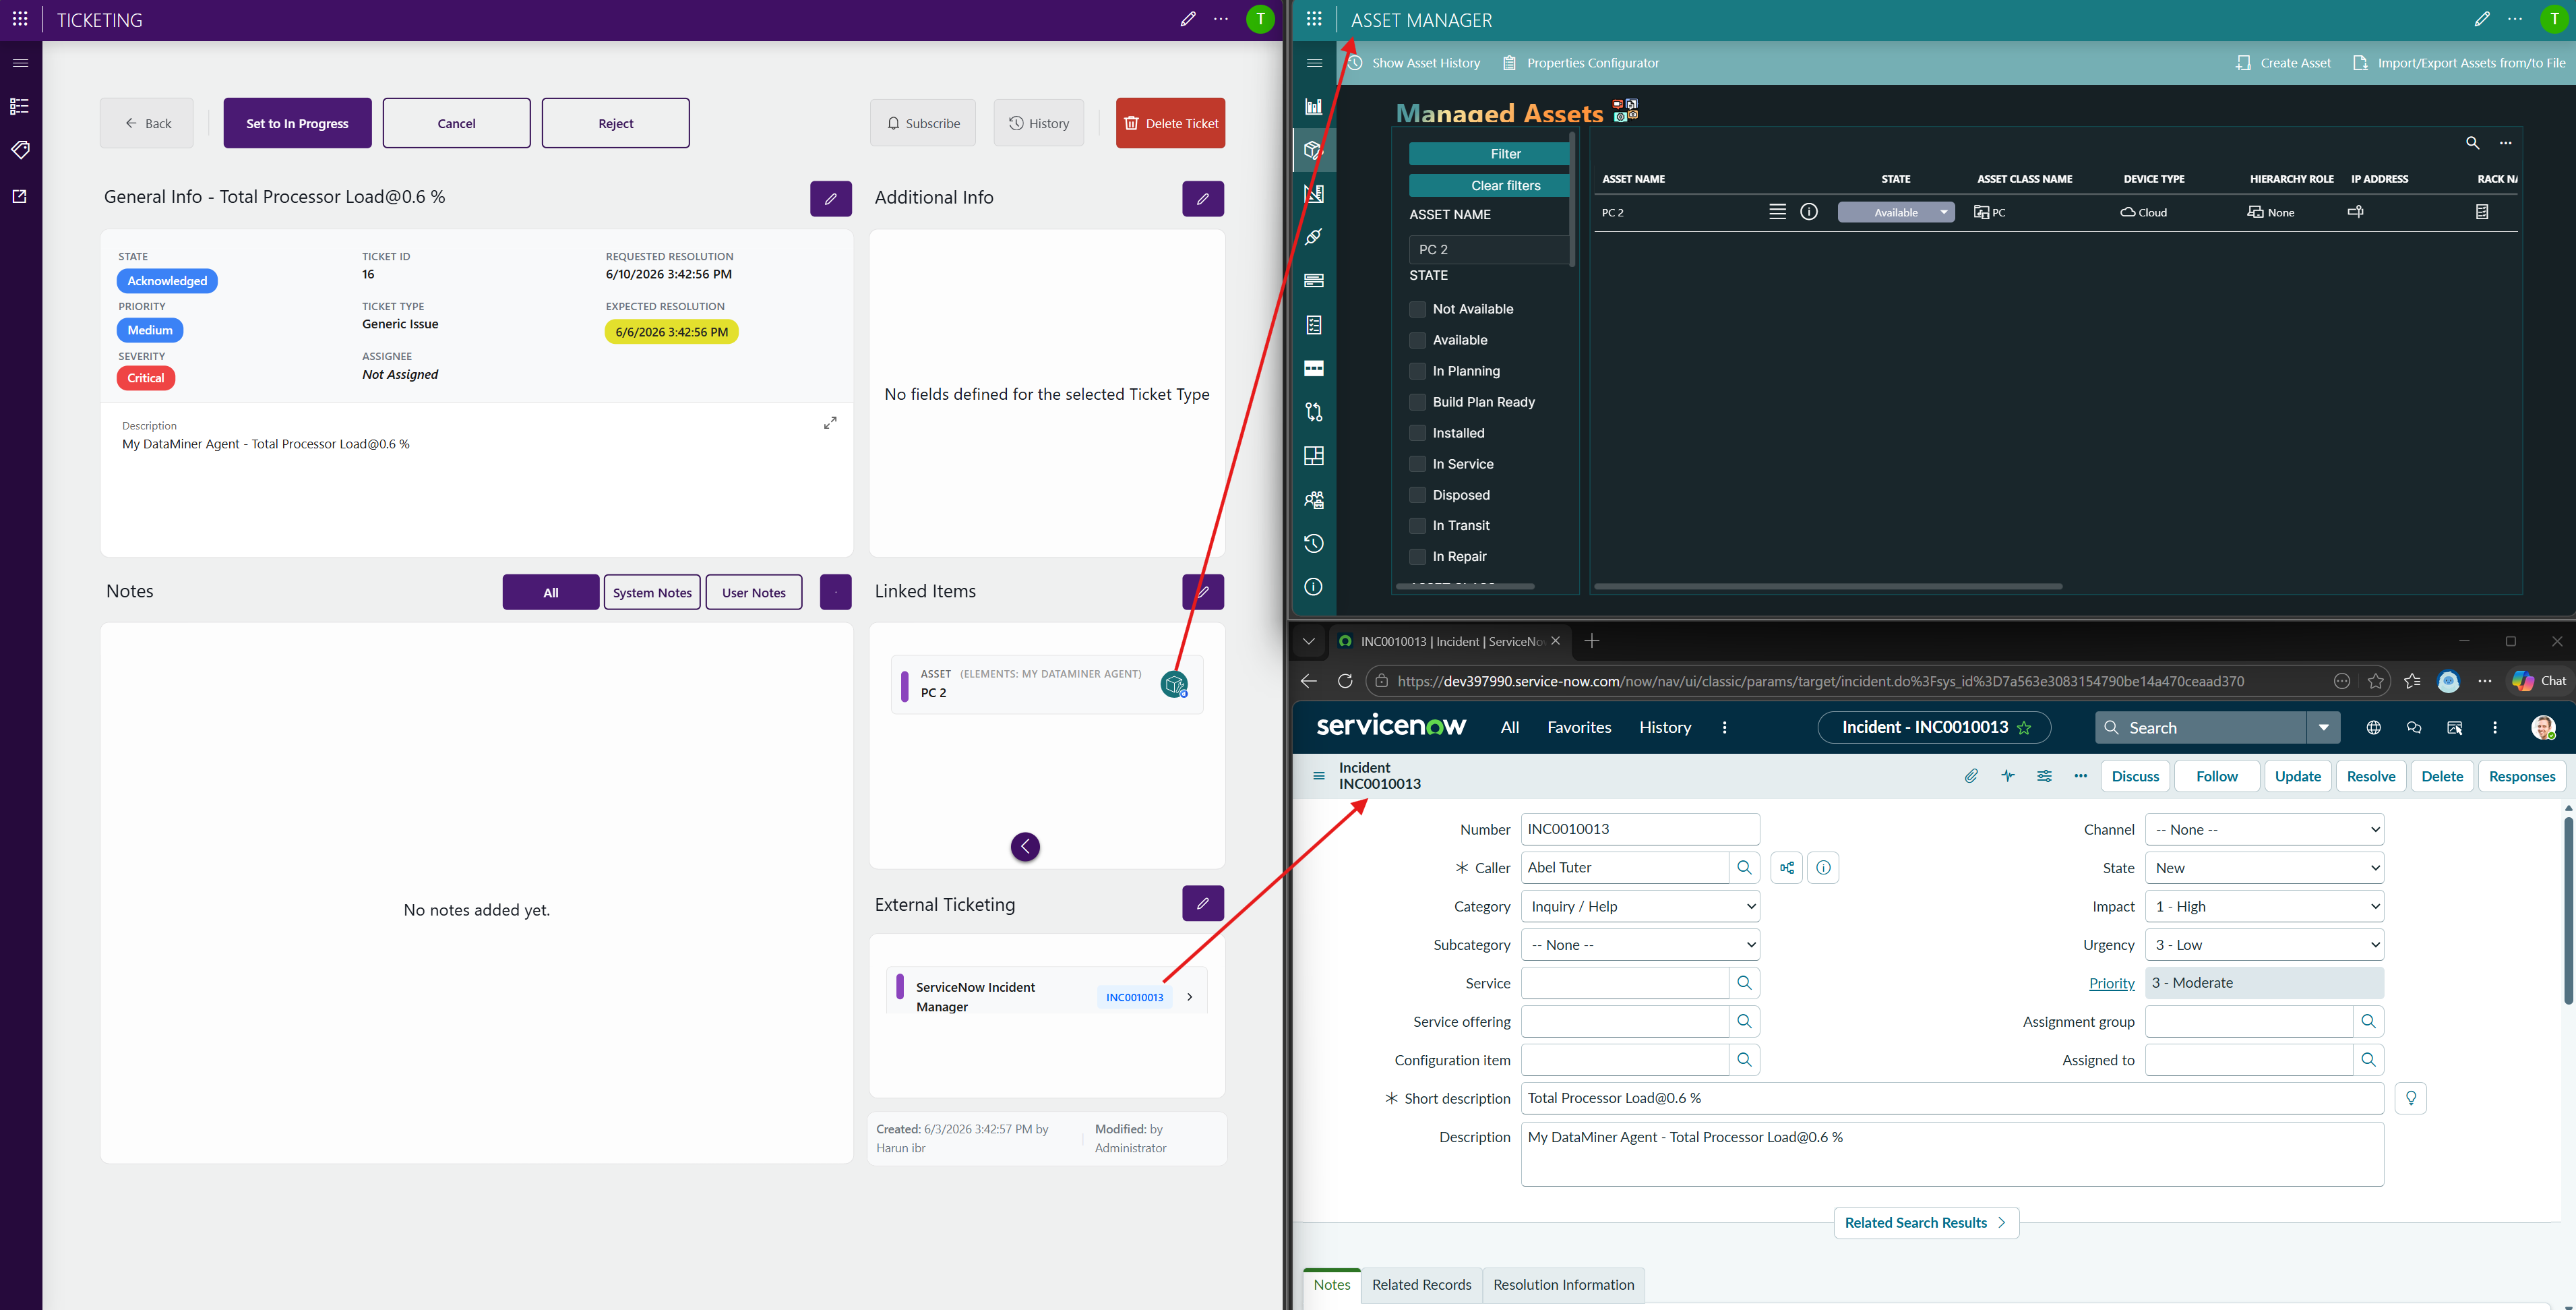Open the Category dropdown showing Inquiry / Help
The height and width of the screenshot is (1310, 2576).
pyautogui.click(x=1640, y=907)
